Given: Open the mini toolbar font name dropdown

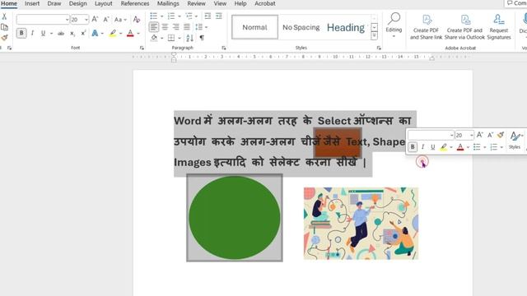Looking at the screenshot, I should [x=451, y=135].
